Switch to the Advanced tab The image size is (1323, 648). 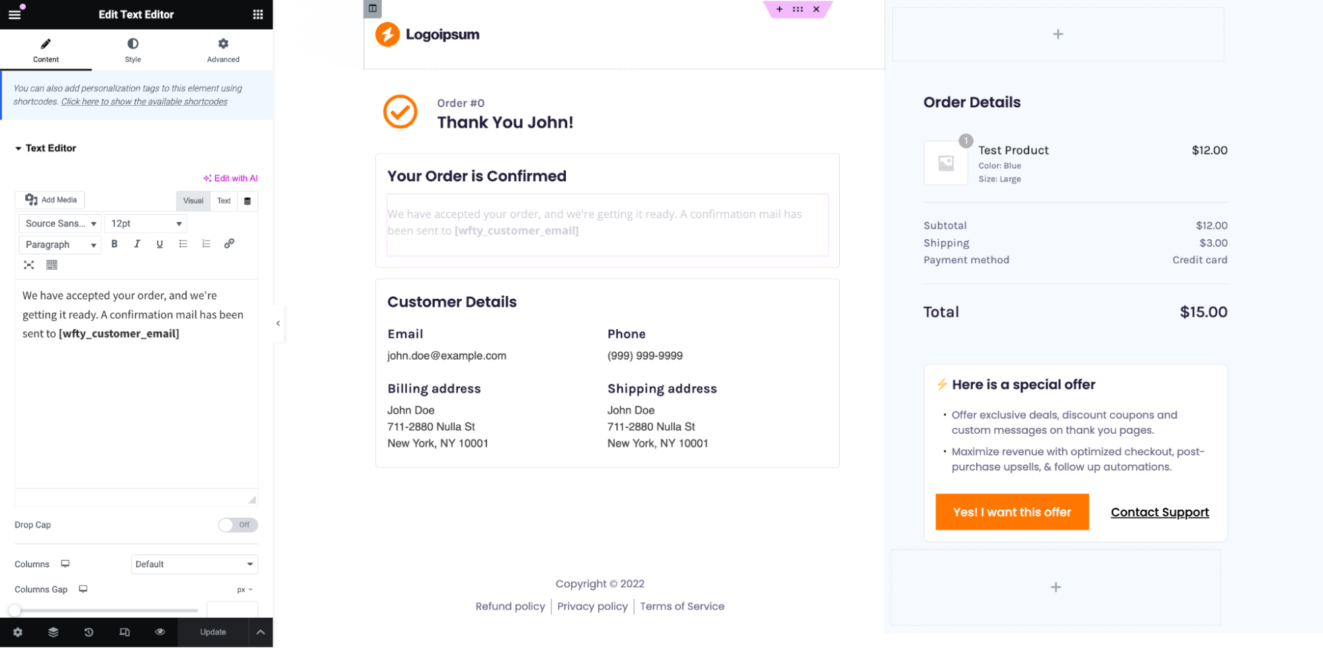(x=223, y=50)
